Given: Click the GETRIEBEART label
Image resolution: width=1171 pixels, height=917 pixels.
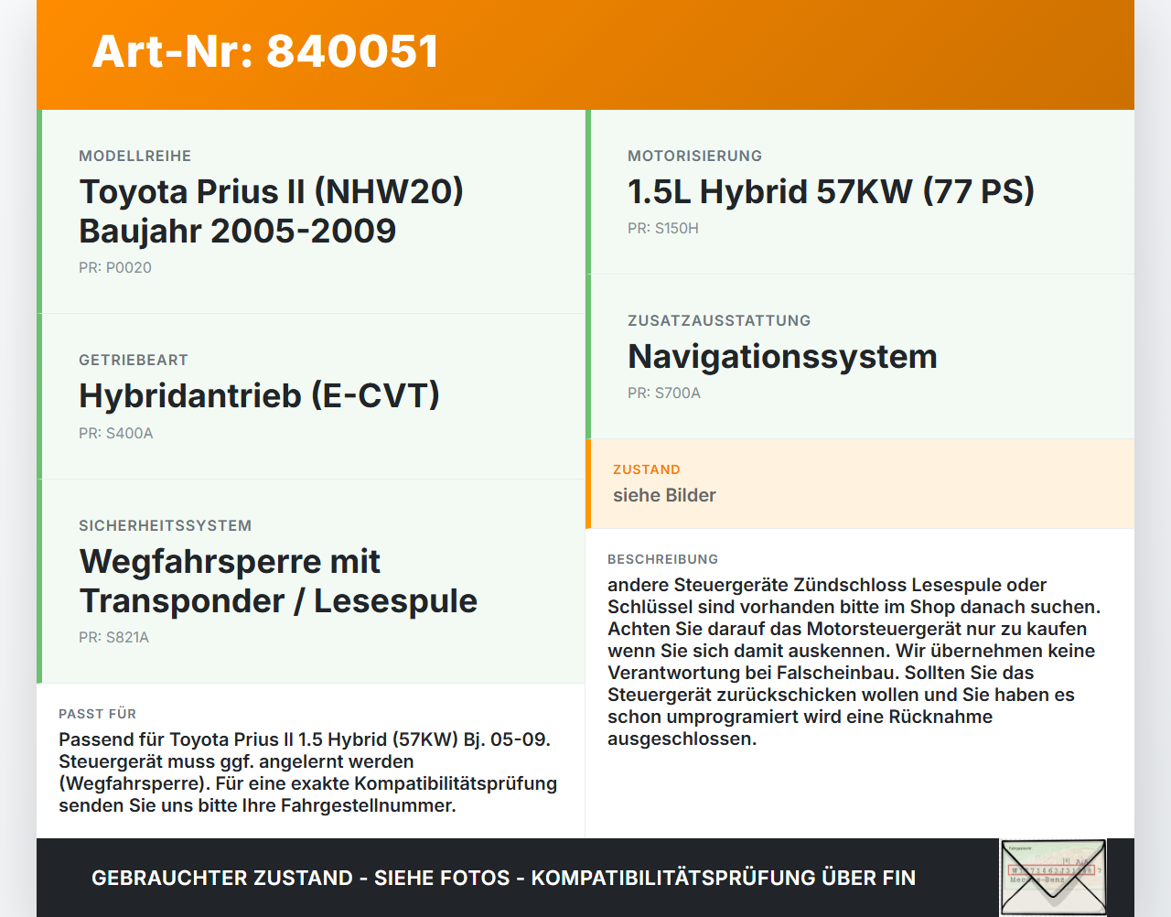Looking at the screenshot, I should [x=134, y=361].
